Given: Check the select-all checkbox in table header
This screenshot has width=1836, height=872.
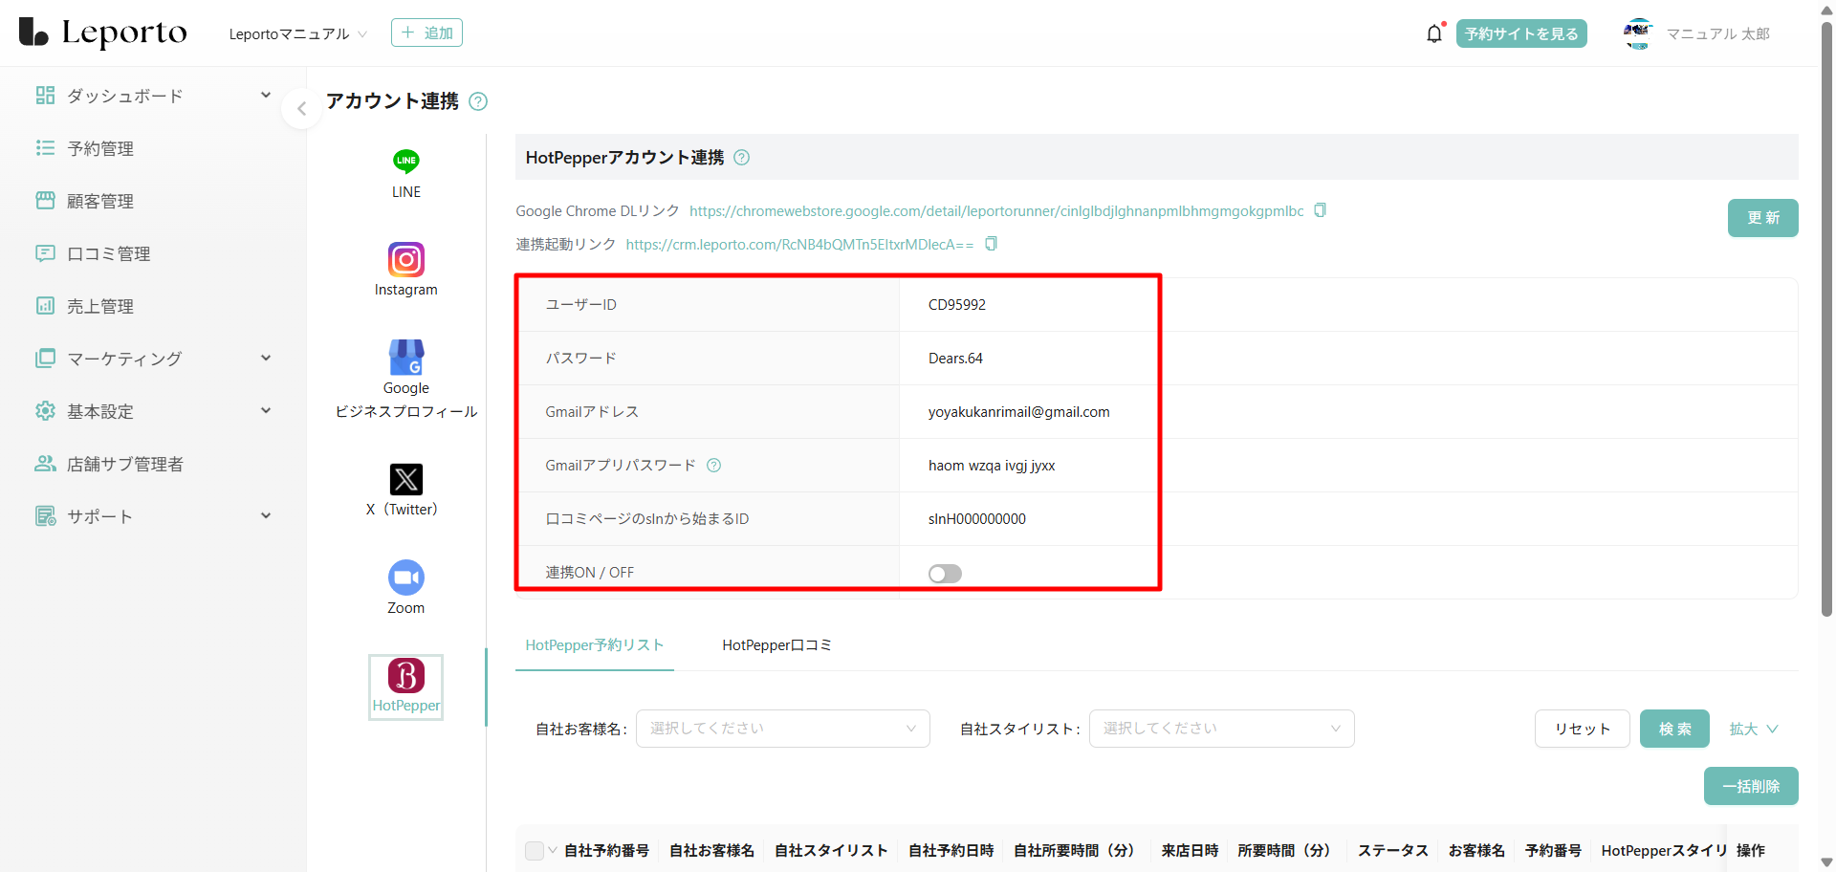Looking at the screenshot, I should 535,850.
